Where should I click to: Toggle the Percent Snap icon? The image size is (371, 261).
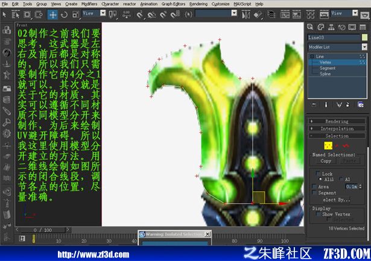(x=163, y=15)
